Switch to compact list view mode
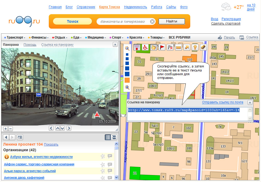The height and width of the screenshot is (182, 261). 108,137
